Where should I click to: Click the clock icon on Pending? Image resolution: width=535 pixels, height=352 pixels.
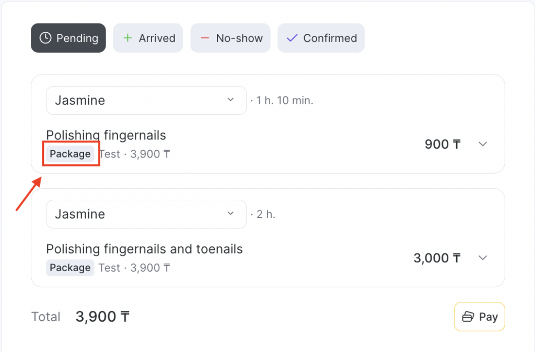[45, 38]
